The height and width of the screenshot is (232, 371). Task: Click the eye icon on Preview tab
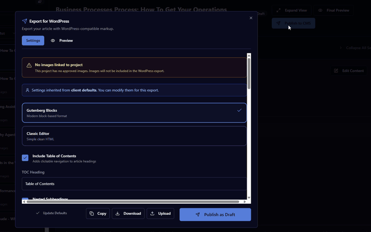click(53, 41)
